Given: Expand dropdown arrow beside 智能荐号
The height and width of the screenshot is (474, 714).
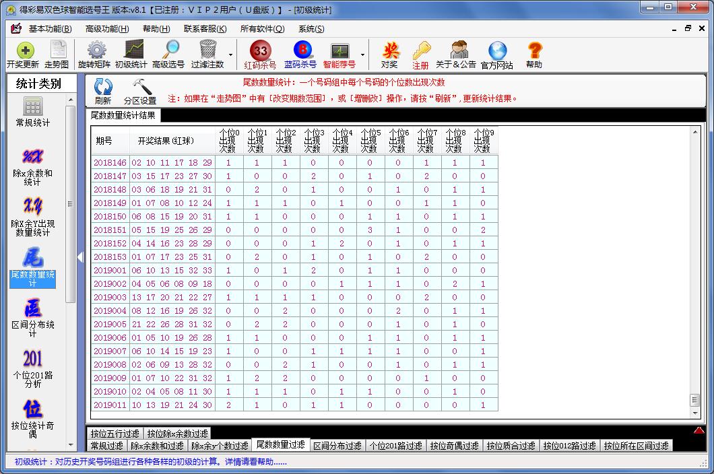Looking at the screenshot, I should (x=363, y=55).
